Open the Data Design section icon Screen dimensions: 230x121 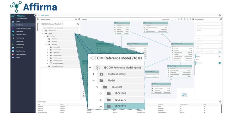click(13, 31)
